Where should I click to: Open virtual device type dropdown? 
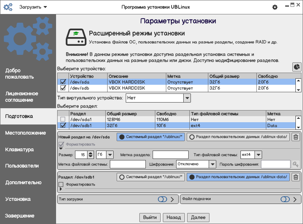[187, 98]
